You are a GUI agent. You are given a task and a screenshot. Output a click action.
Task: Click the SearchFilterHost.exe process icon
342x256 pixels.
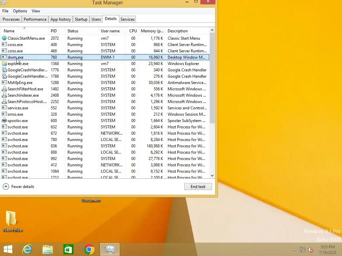click(x=4, y=89)
